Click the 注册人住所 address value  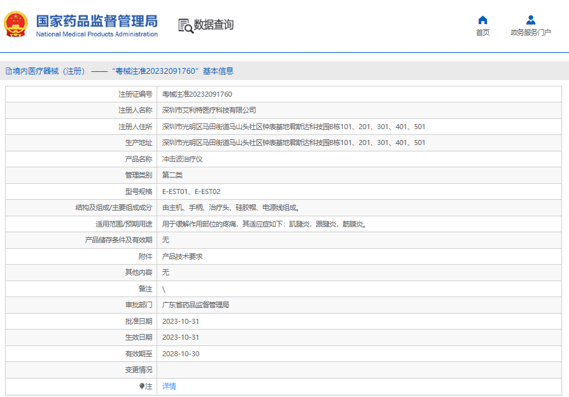293,127
